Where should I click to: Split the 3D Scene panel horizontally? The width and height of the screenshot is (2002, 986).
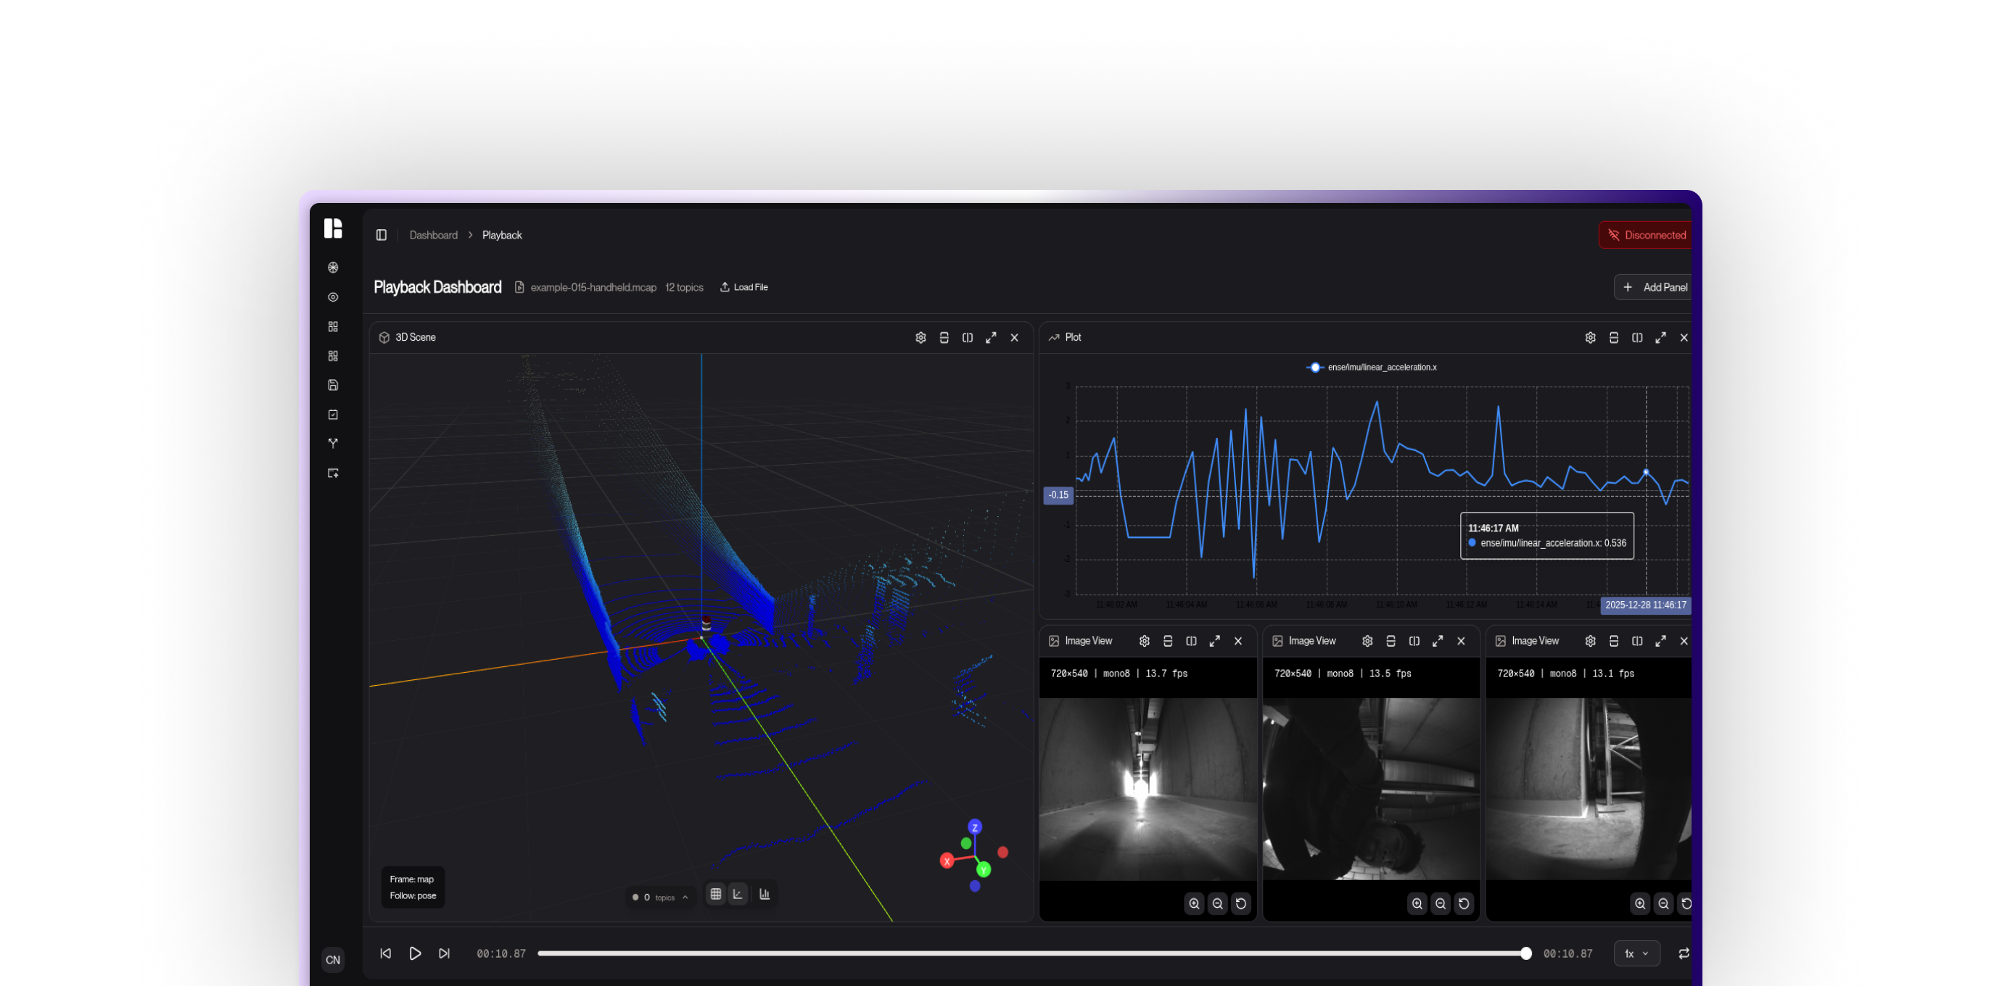pyautogui.click(x=944, y=338)
